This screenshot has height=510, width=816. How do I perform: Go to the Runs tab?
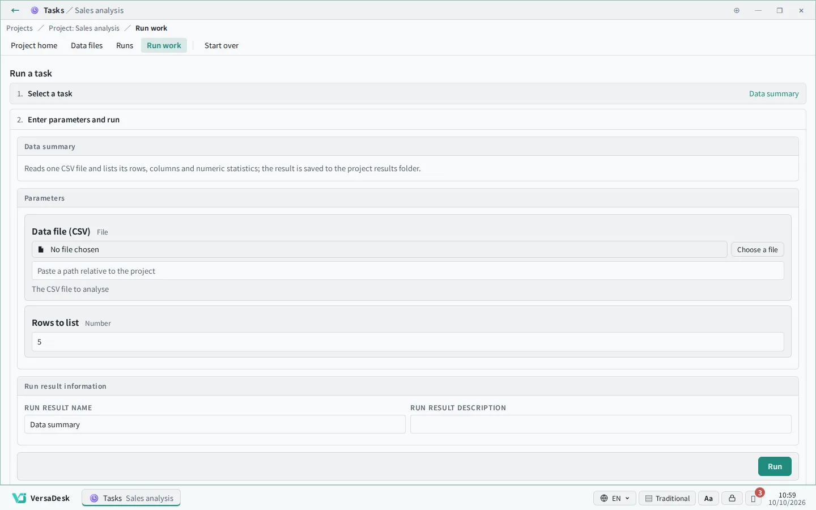coord(125,45)
